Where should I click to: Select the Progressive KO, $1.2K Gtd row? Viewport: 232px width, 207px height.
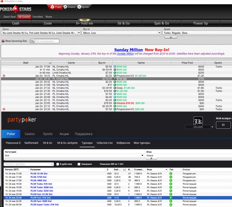[116, 76]
